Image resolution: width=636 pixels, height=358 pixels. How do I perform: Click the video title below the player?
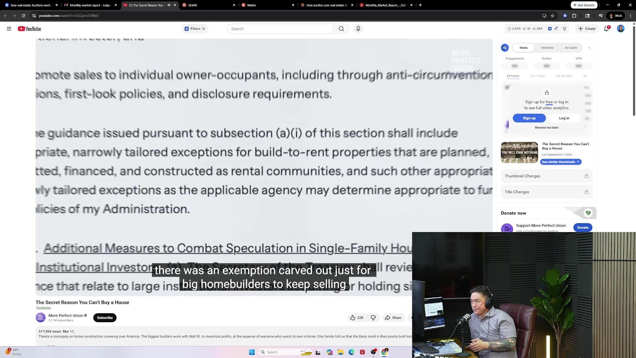point(82,302)
